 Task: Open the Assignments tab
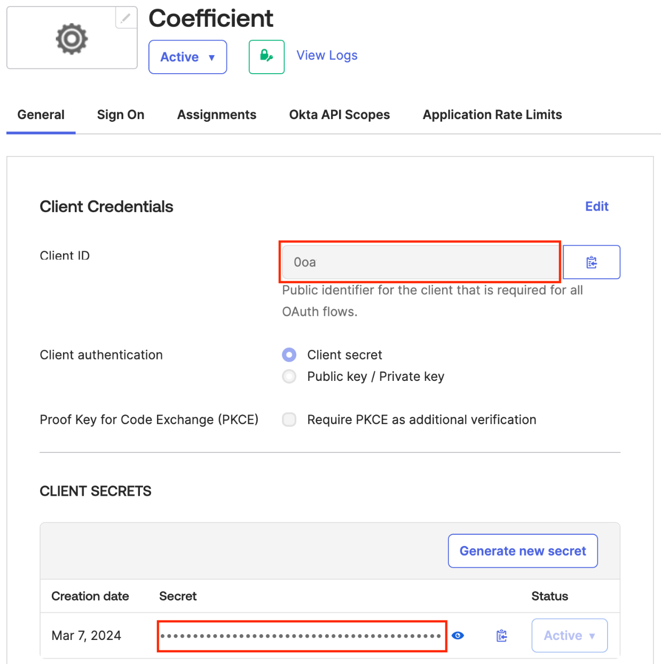tap(217, 115)
